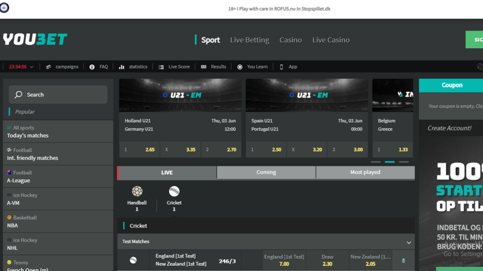Go to Live Betting menu
Viewport: 483px width, 271px height.
click(x=249, y=40)
